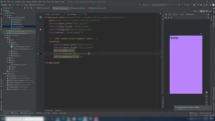Viewport: 215px width, 121px height.
Task: Expand the manifests folder
Action: coord(5,13)
